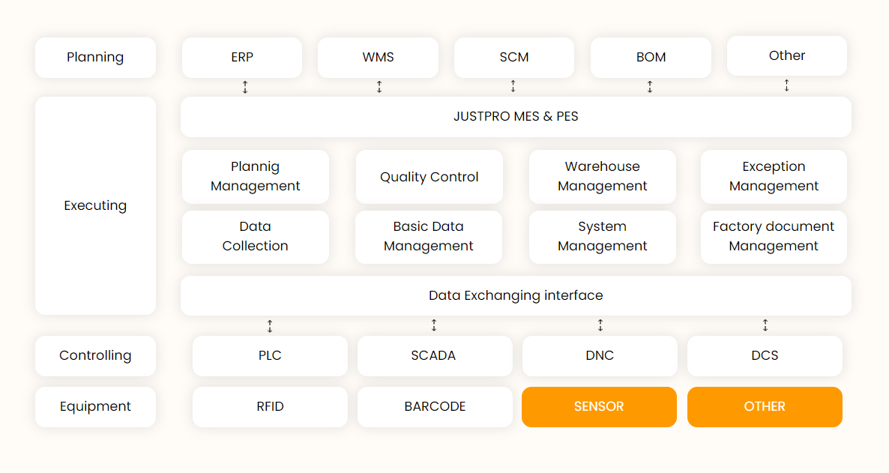Select the Factory document Management box
Image resolution: width=889 pixels, height=473 pixels.
pos(774,237)
